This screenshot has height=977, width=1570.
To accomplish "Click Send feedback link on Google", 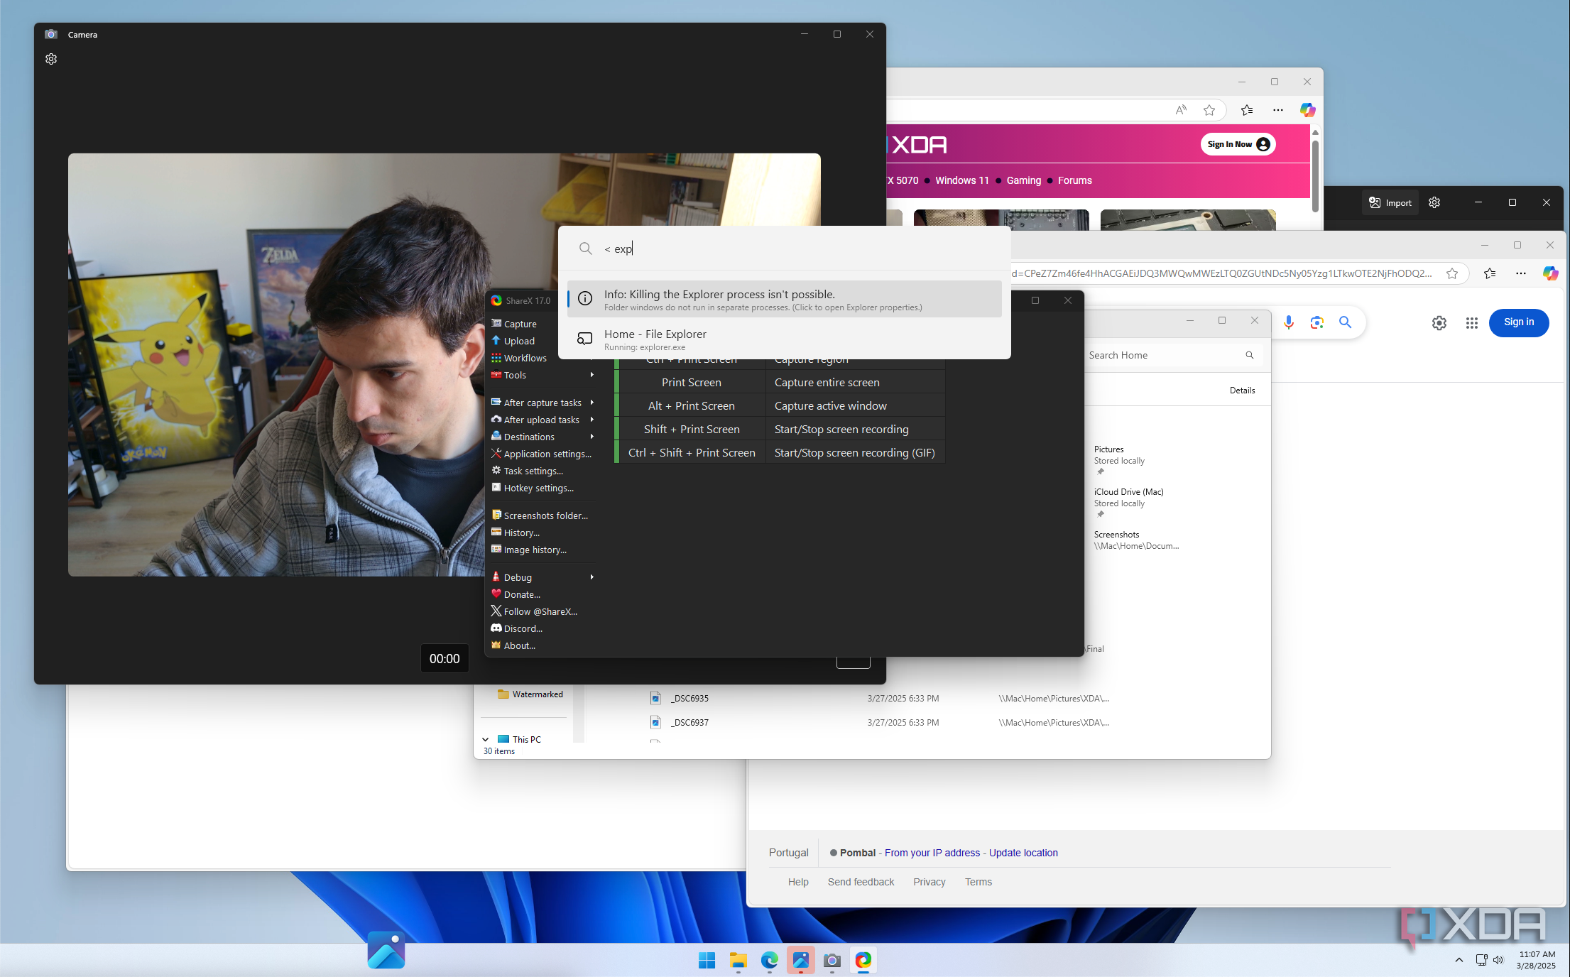I will click(861, 882).
